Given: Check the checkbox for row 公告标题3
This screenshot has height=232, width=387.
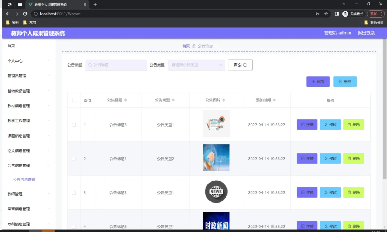Looking at the screenshot, I should click(x=73, y=192).
